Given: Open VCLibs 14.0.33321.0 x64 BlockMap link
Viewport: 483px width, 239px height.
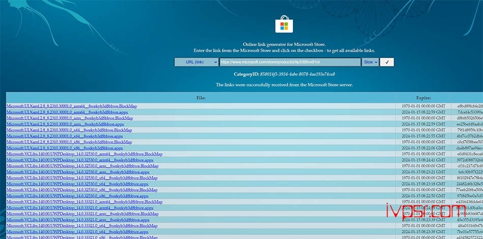Looking at the screenshot, I should (x=82, y=226).
